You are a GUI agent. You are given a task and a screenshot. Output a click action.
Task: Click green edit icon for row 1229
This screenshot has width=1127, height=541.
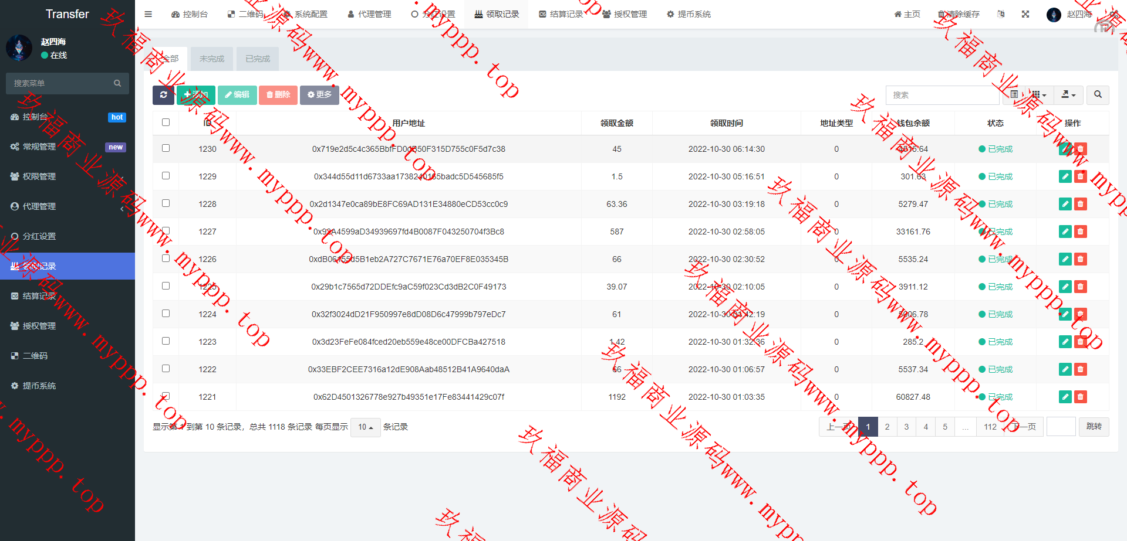(x=1065, y=176)
